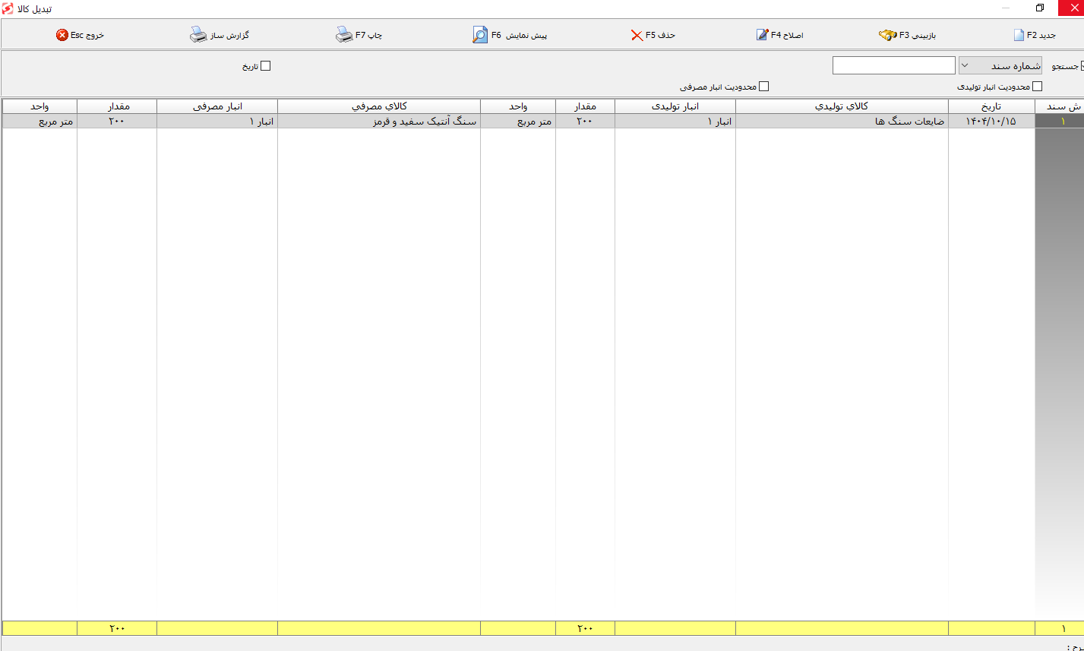Click the printer icon for چاپ F7
This screenshot has height=651, width=1084.
(344, 35)
